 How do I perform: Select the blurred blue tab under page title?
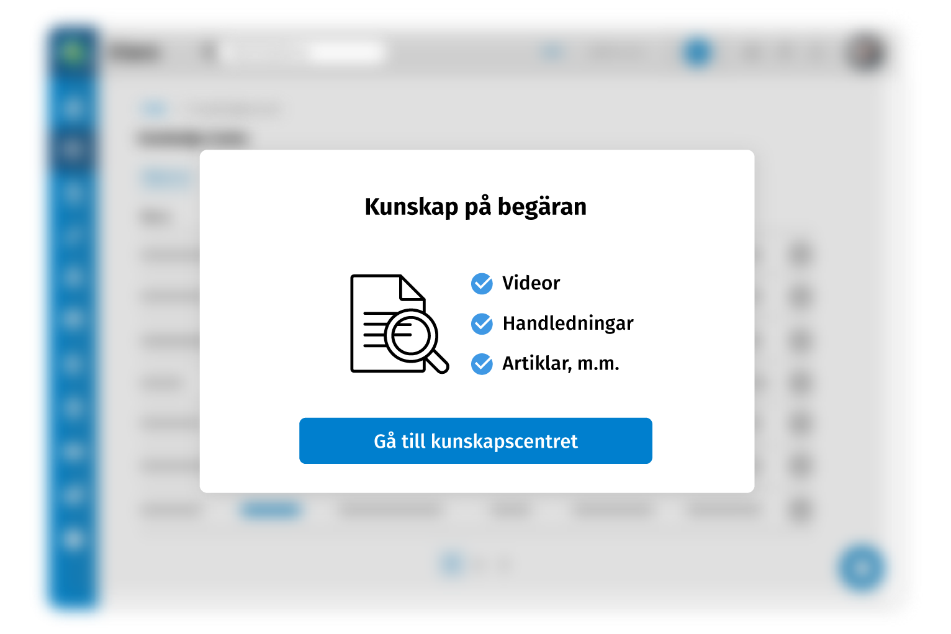pos(166,179)
